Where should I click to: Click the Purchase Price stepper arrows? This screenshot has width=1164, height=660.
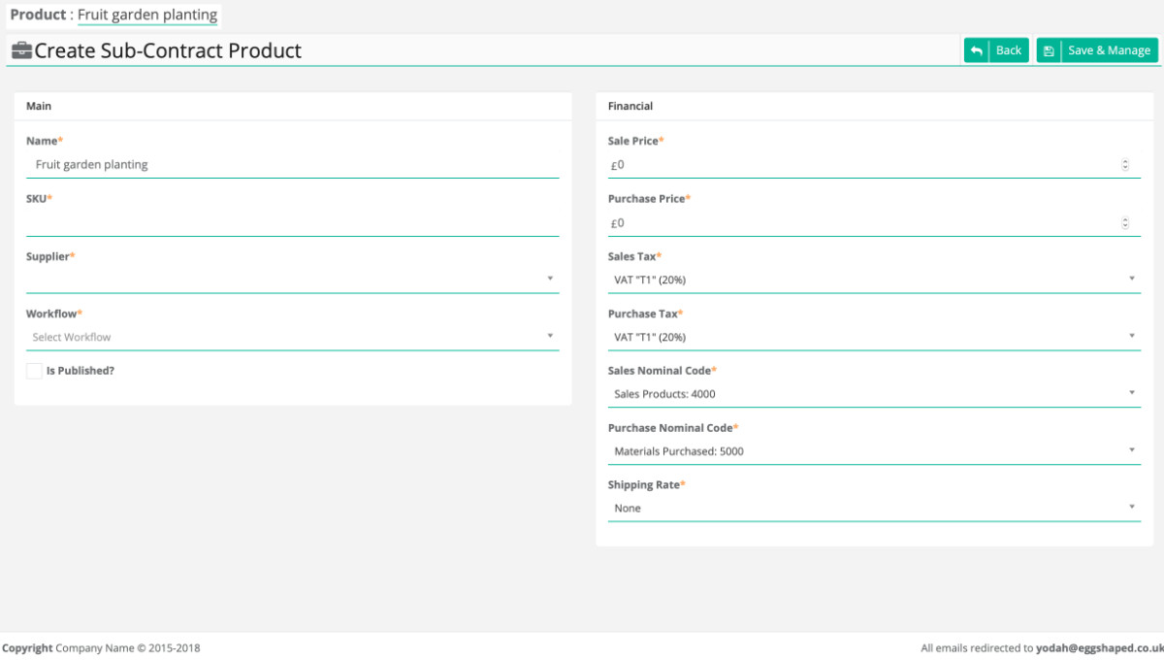point(1125,222)
